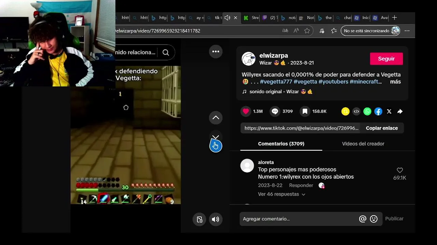The width and height of the screenshot is (437, 245).
Task: Open the translate page icon
Action: (285, 31)
